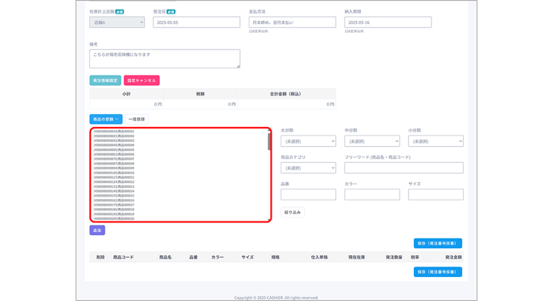
Task: Expand the 小分類 dropdown
Action: coord(436,141)
